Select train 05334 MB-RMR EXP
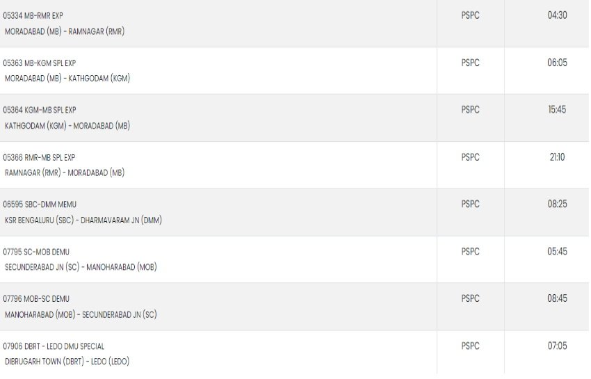Image resolution: width=591 pixels, height=379 pixels. tap(33, 16)
